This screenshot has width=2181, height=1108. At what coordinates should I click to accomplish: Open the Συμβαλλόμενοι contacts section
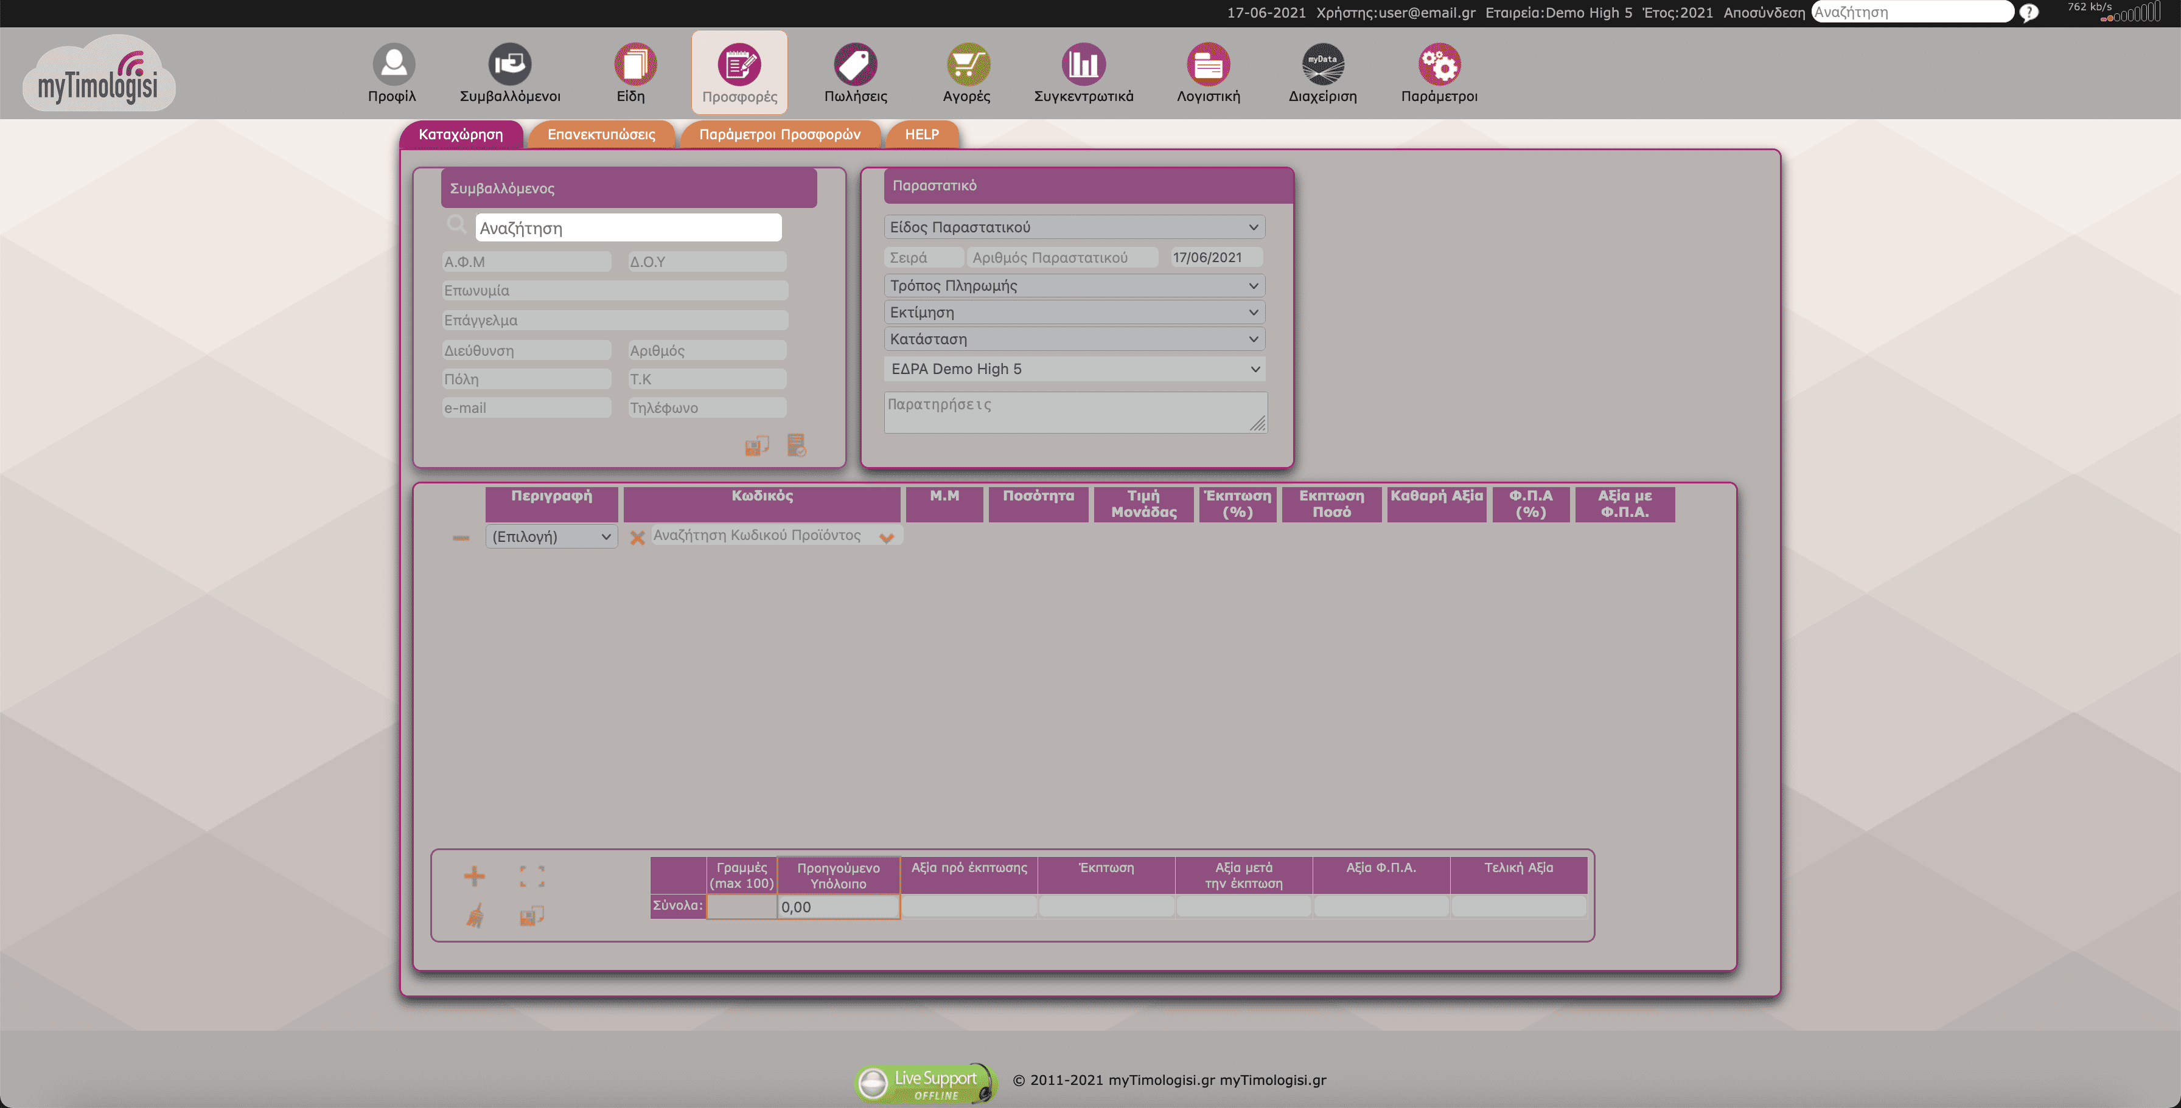[511, 72]
